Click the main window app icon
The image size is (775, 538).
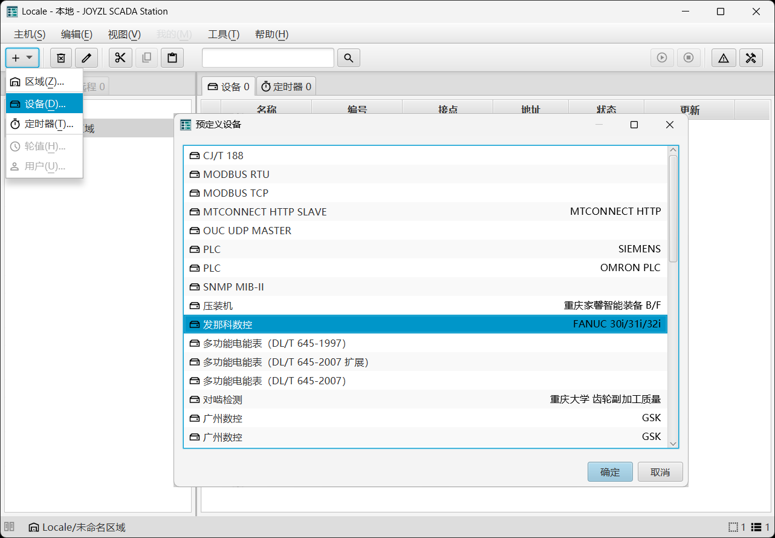12,11
